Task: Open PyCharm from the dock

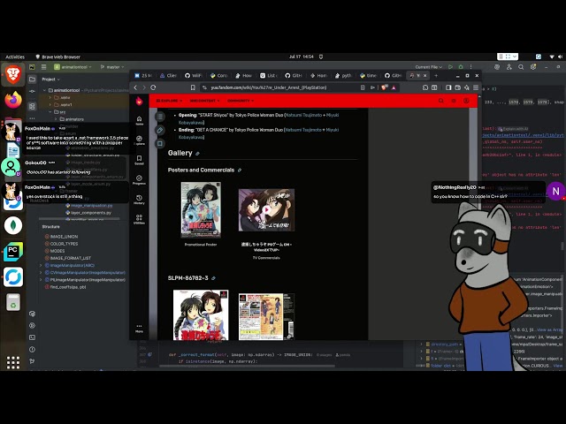Action: [13, 251]
